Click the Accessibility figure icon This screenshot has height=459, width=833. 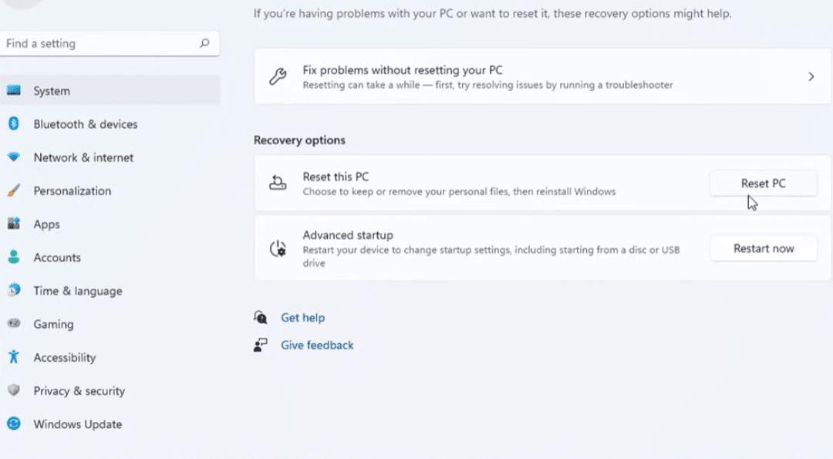click(14, 357)
